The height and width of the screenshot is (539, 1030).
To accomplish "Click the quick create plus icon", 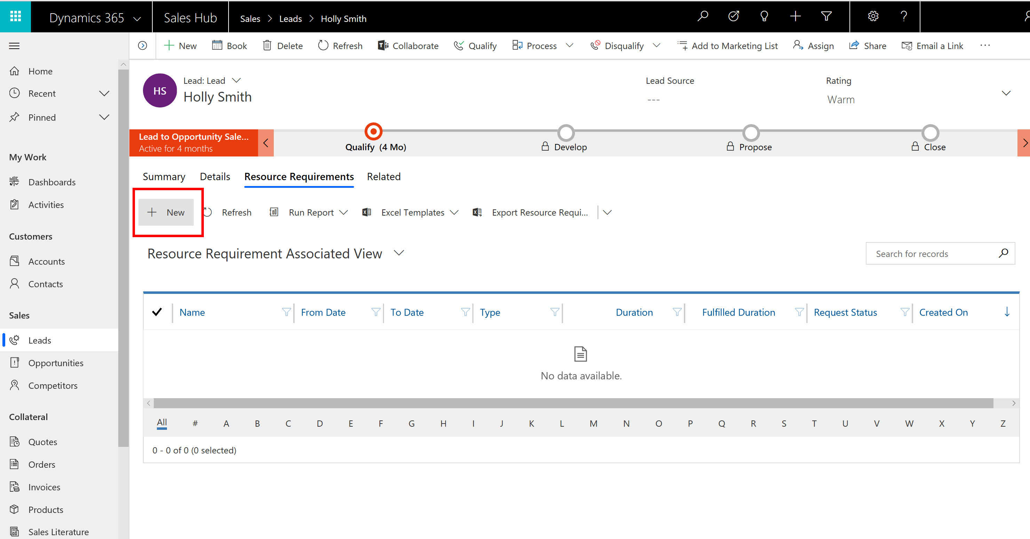I will point(795,16).
